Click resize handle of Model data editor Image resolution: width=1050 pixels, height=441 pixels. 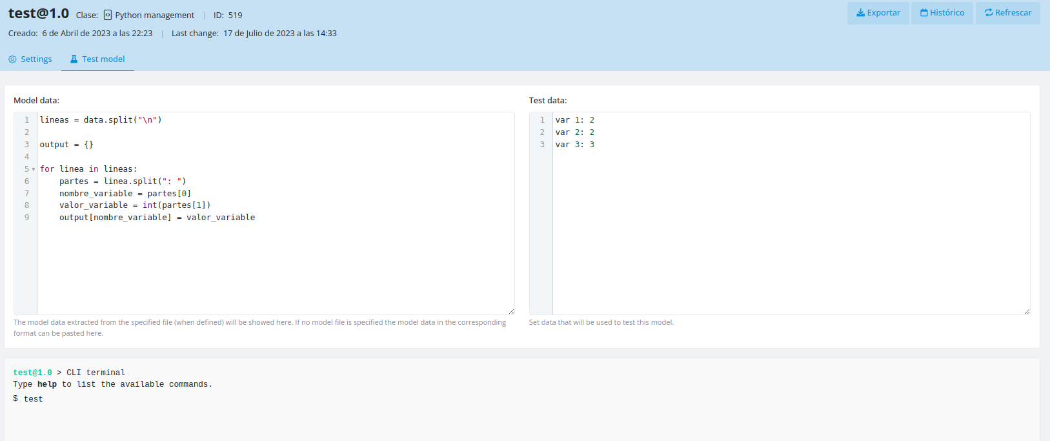click(x=511, y=311)
